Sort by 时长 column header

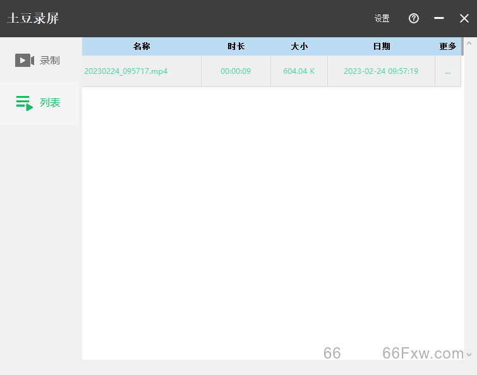pos(236,47)
